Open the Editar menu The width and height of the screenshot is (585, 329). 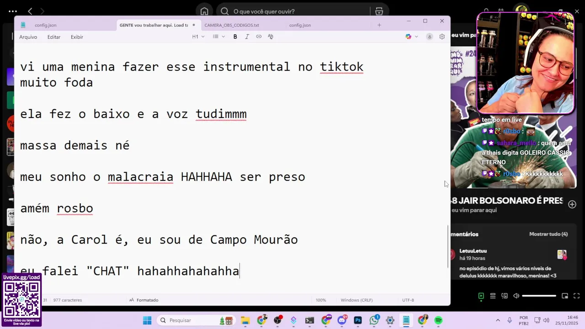tap(54, 37)
